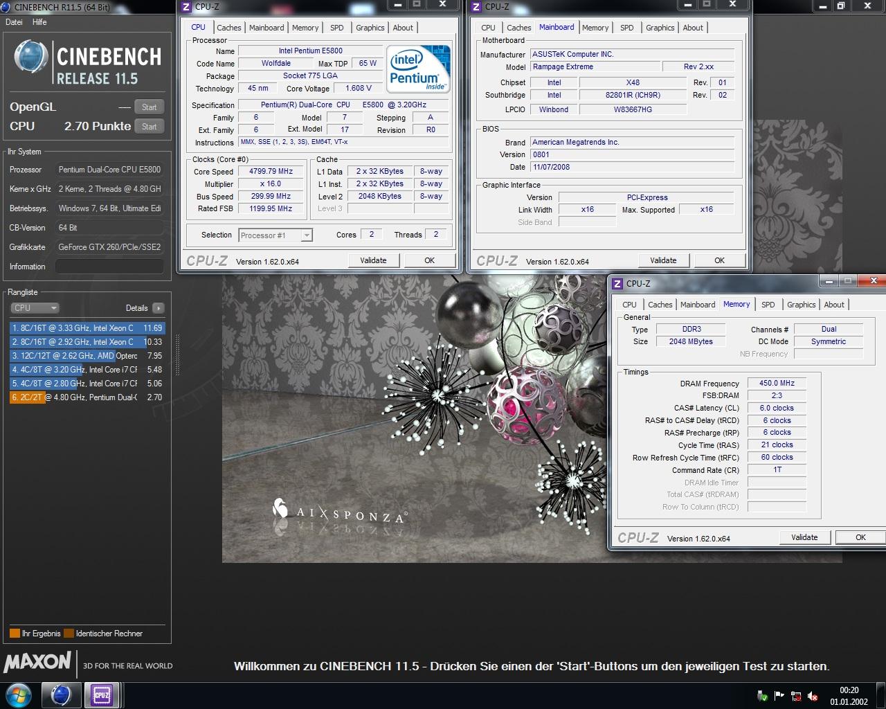Click the Windows Start orb
886x709 pixels.
(x=18, y=695)
